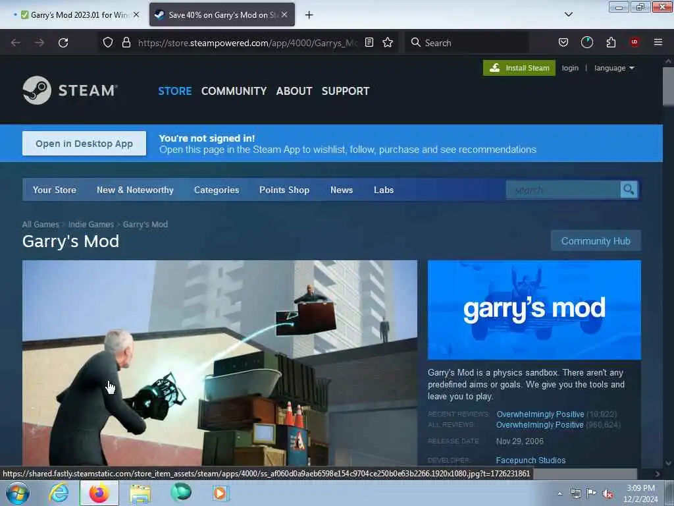Go to Points Shop
674x506 pixels.
click(284, 190)
